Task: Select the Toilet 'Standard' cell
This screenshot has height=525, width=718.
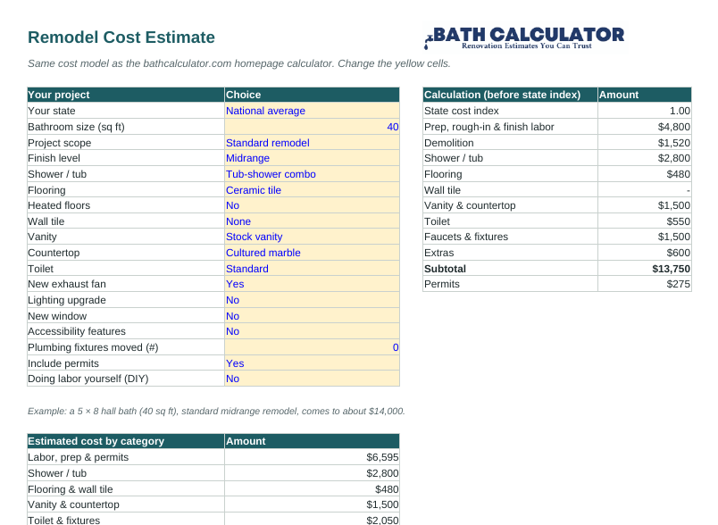Action: coord(312,269)
